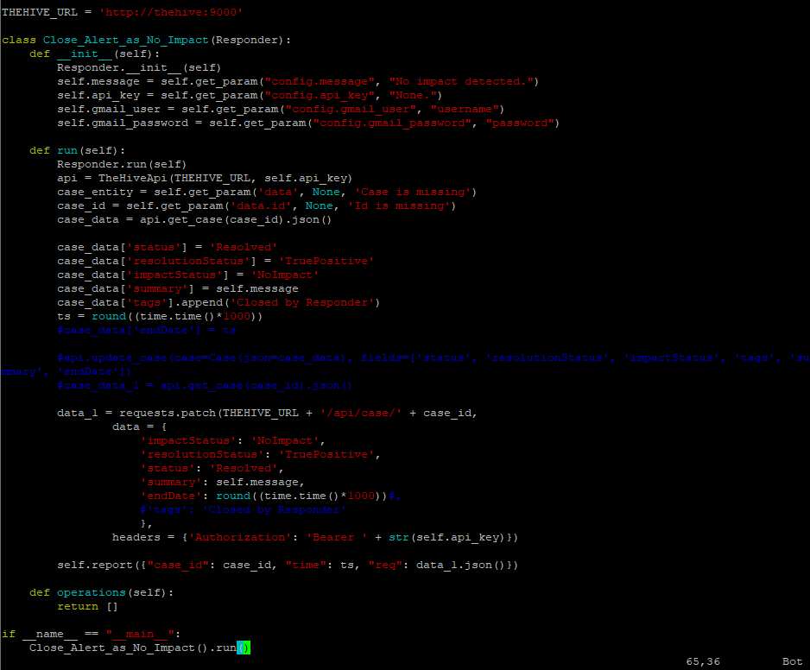Click the 'http://thehive:9000' URL string
This screenshot has width=810, height=670.
pos(171,12)
